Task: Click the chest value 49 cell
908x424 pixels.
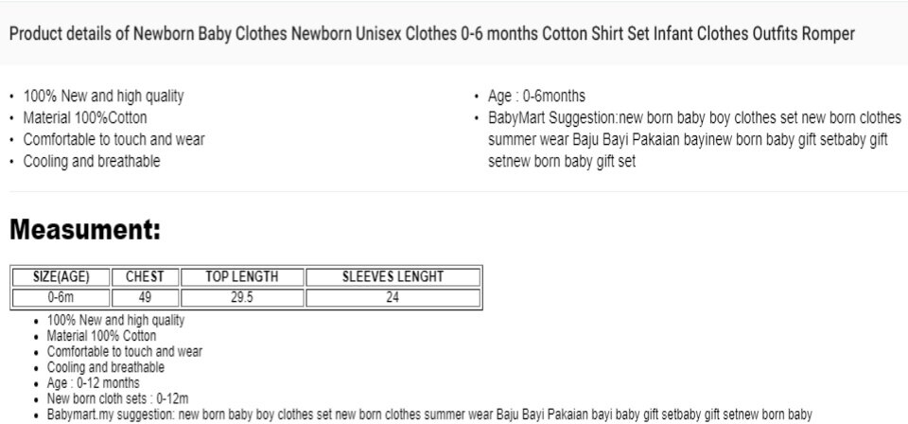Action: pos(145,298)
